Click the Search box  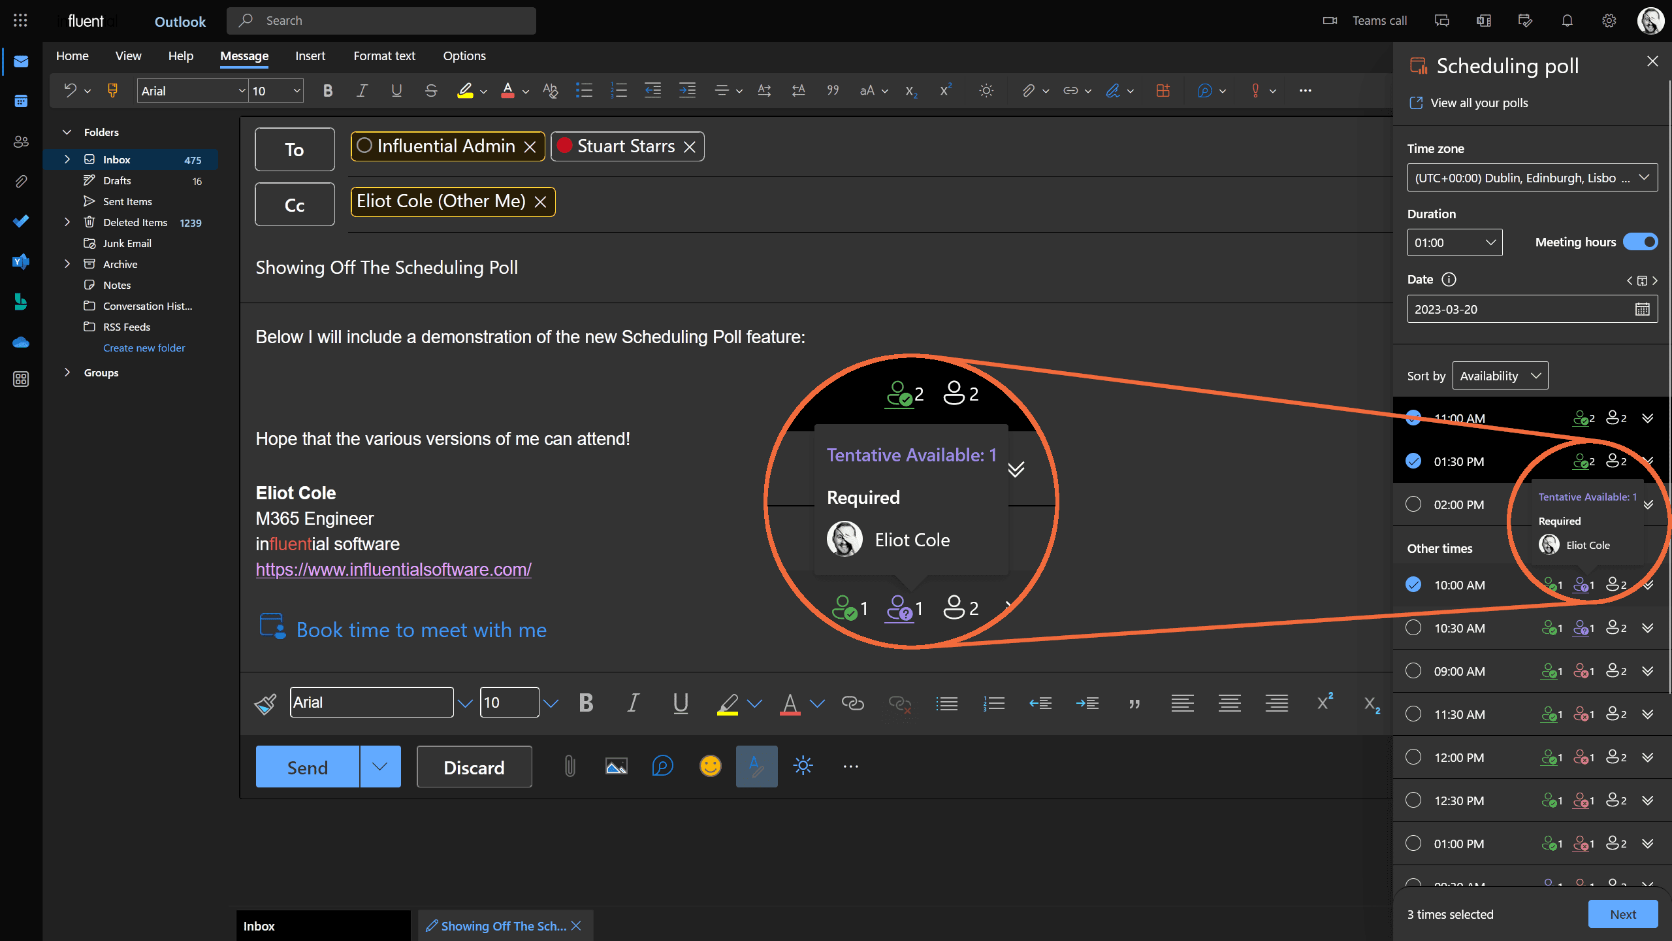pyautogui.click(x=381, y=20)
